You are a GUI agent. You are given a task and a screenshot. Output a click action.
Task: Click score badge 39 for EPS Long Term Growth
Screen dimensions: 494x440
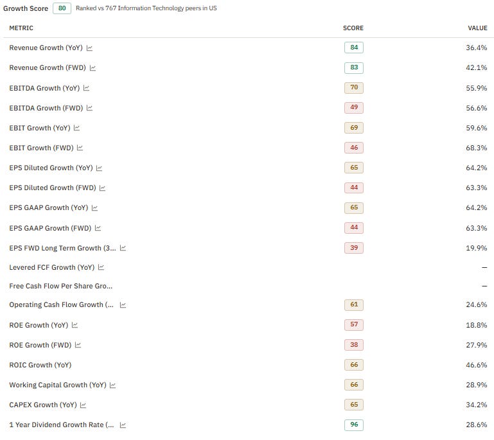[x=354, y=247]
